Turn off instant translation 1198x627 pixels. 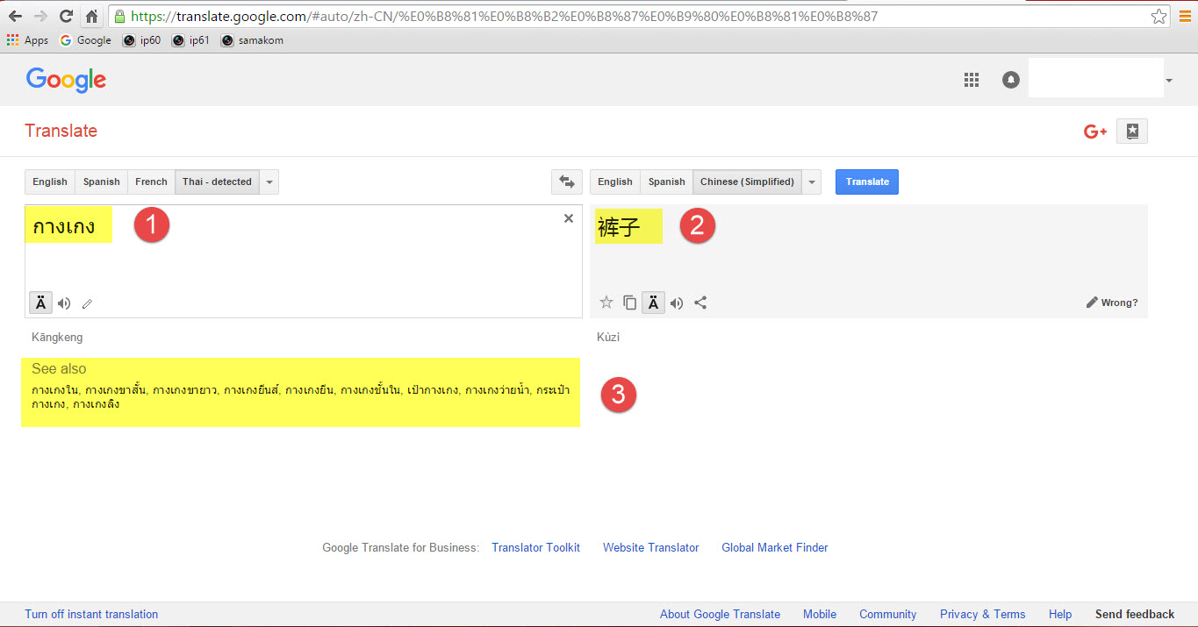pyautogui.click(x=91, y=614)
